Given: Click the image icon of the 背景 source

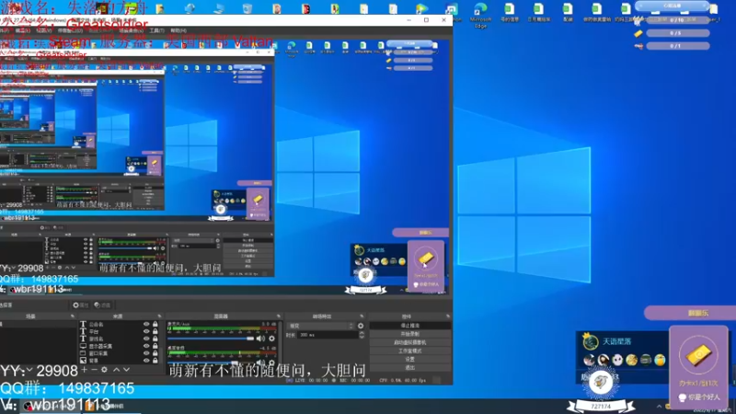Looking at the screenshot, I should 83,361.
